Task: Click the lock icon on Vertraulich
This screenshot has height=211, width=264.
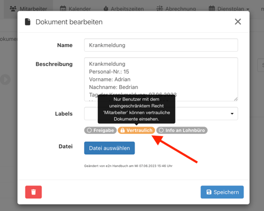Action: pos(123,130)
